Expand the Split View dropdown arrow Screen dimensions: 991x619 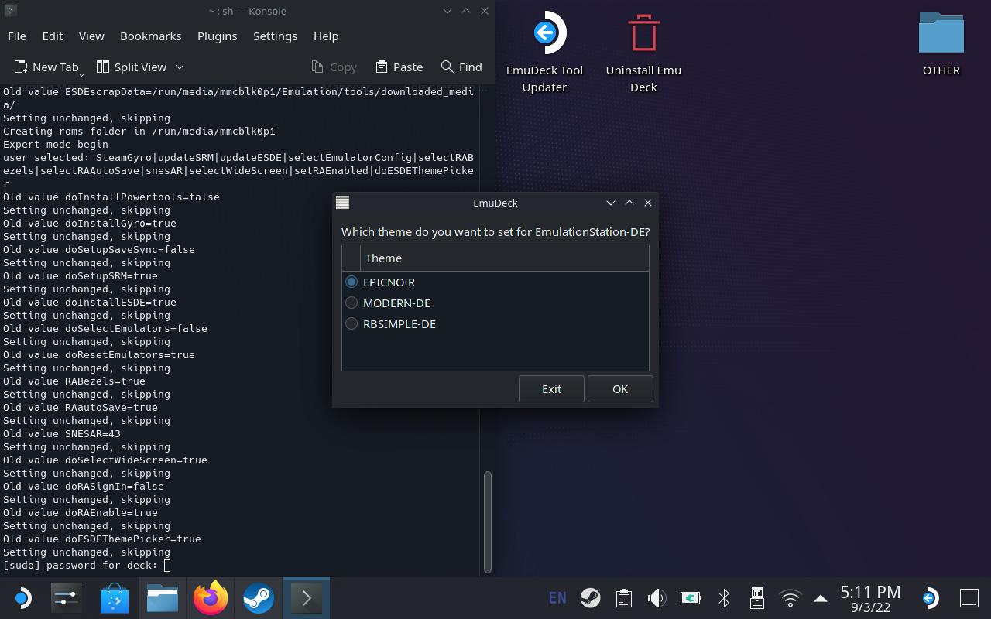180,67
